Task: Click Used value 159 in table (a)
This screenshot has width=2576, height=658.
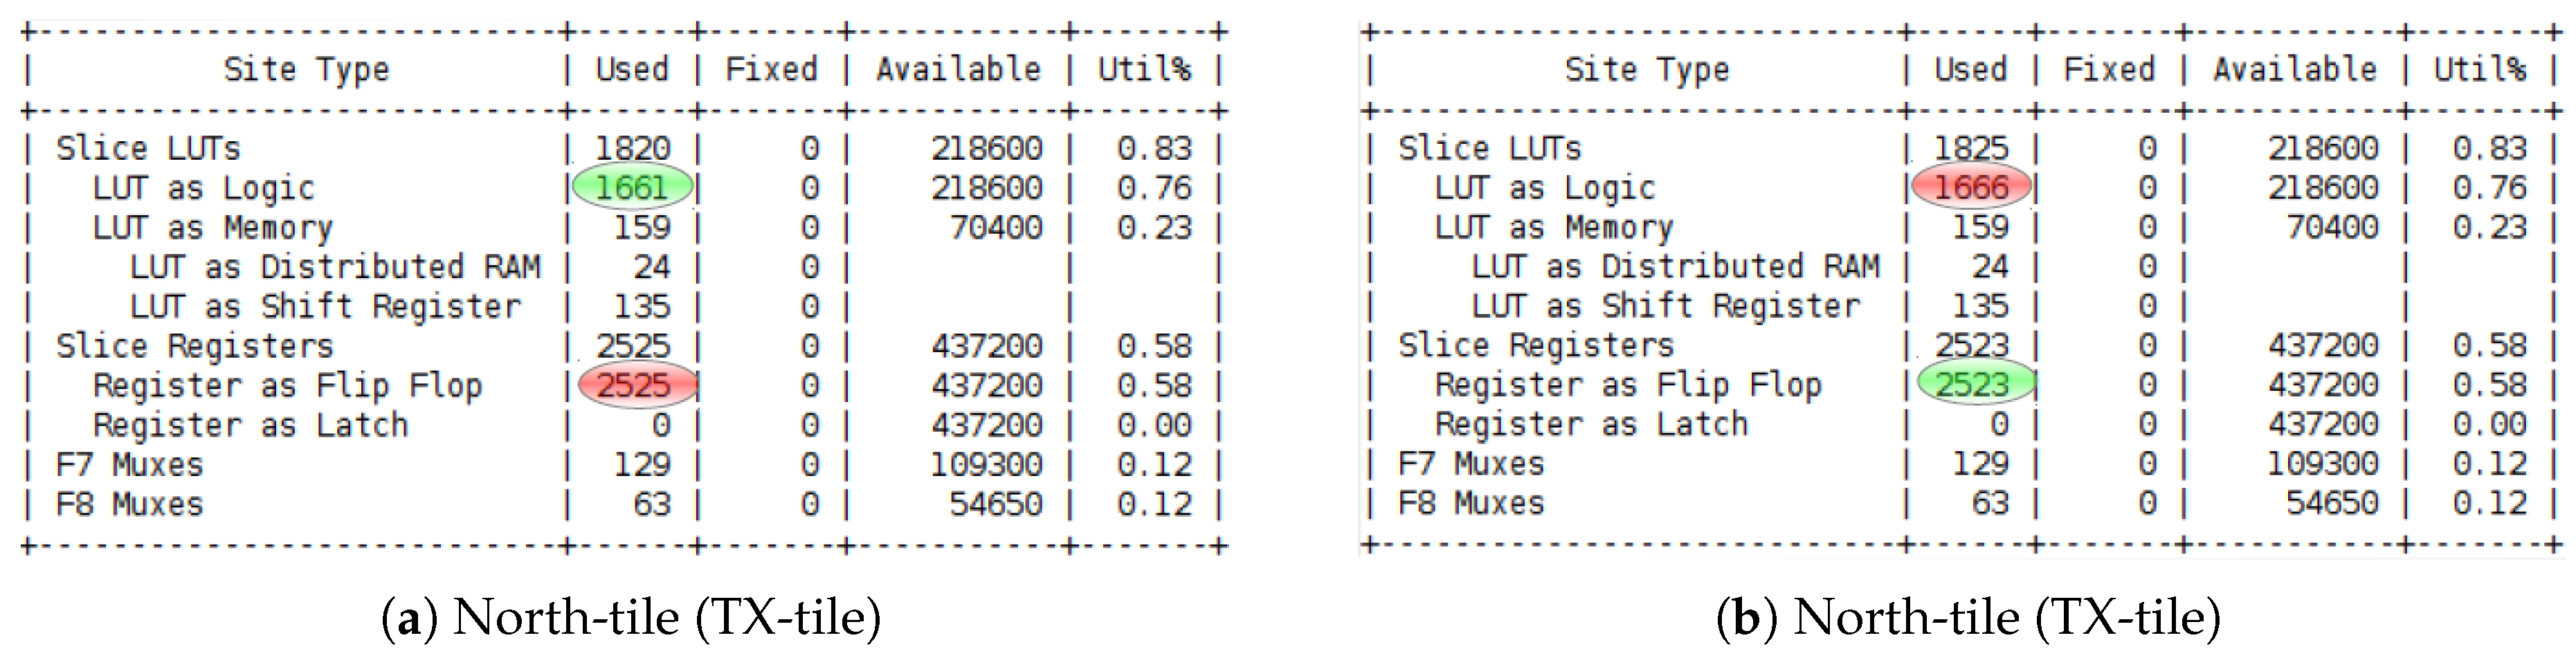Action: coord(642,228)
